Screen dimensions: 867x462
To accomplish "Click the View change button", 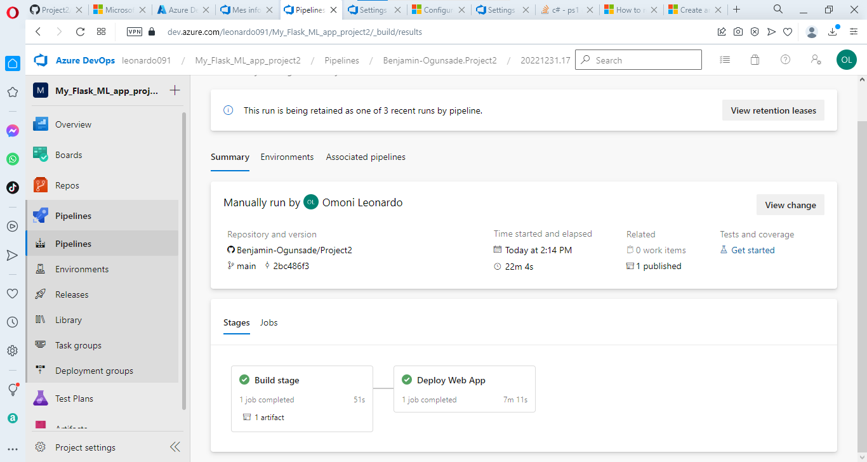I will pos(790,204).
